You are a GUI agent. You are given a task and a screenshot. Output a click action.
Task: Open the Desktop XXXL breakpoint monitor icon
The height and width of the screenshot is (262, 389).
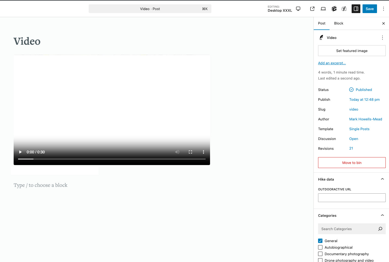298,9
